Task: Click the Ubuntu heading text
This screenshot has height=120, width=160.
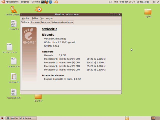Action: pos(48,35)
